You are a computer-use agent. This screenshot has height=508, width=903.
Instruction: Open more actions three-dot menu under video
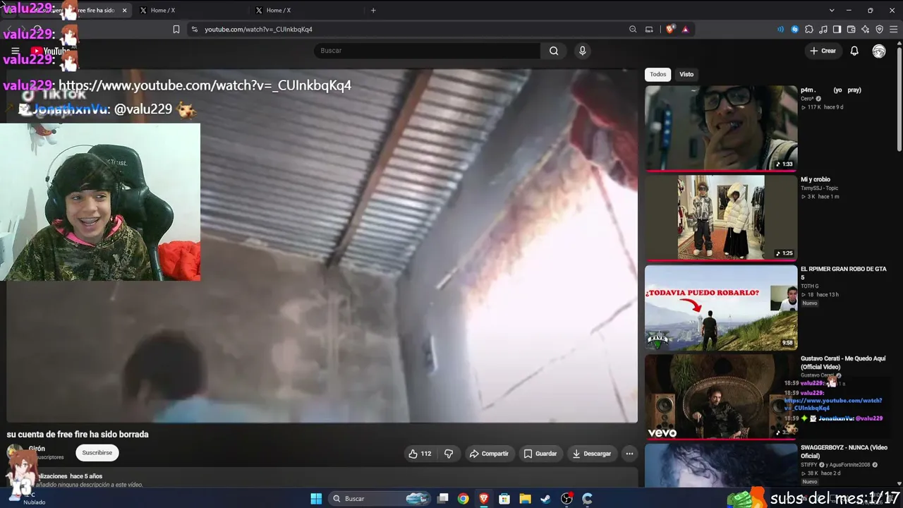629,454
